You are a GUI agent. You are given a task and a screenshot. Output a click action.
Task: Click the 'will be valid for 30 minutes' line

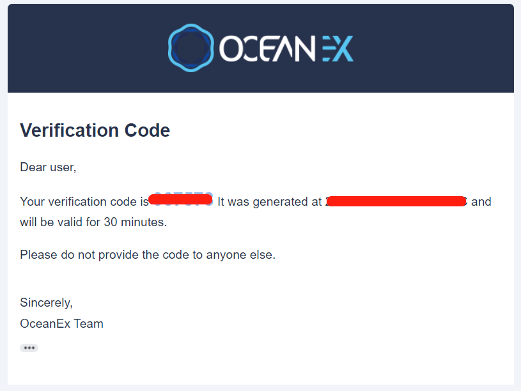click(x=93, y=222)
